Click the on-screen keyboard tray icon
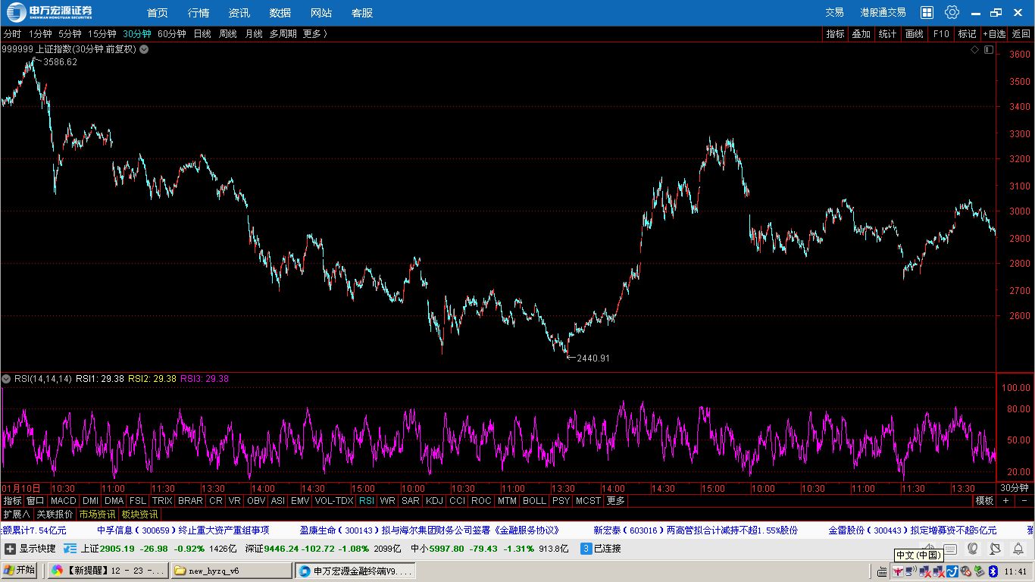Screen dimensions: 1035x582 click(x=881, y=571)
